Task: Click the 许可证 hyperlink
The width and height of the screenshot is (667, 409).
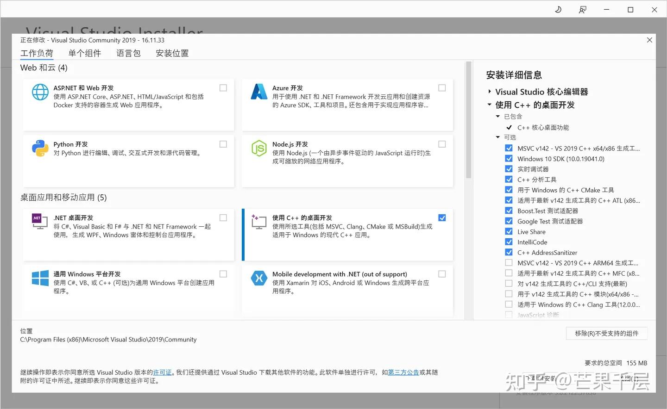Action: [162, 372]
